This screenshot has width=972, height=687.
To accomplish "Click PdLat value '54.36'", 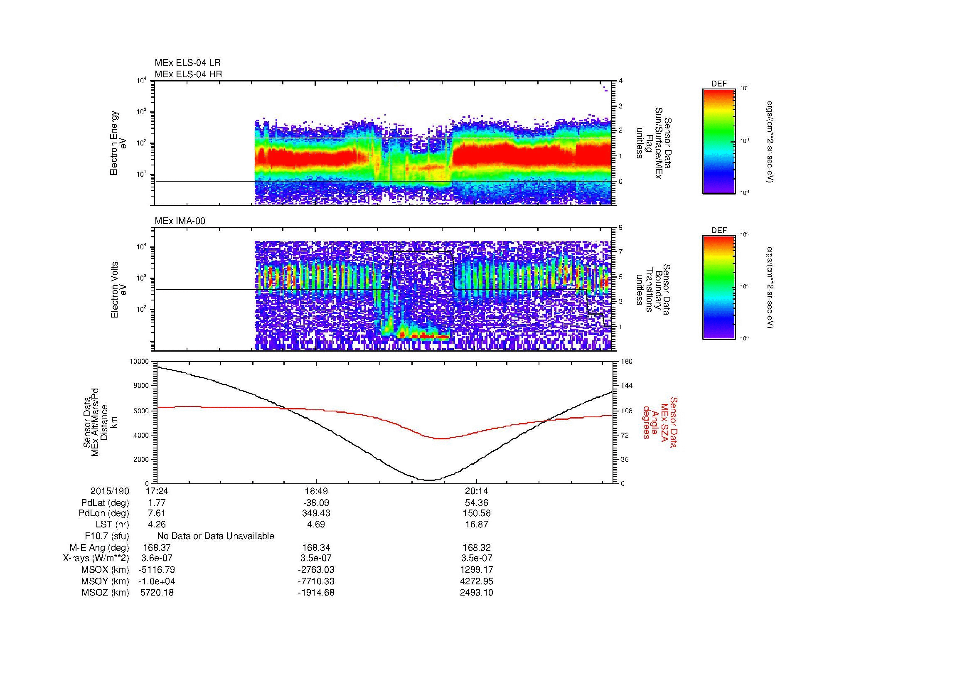I will 477,503.
